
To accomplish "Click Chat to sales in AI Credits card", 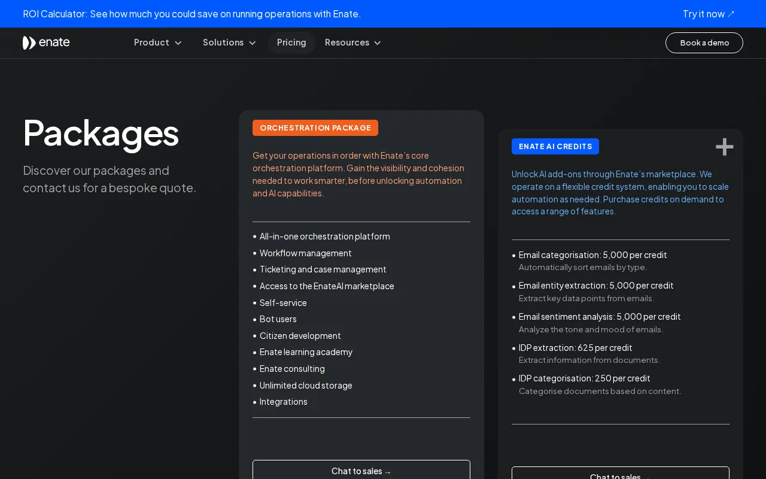I will coord(621,473).
